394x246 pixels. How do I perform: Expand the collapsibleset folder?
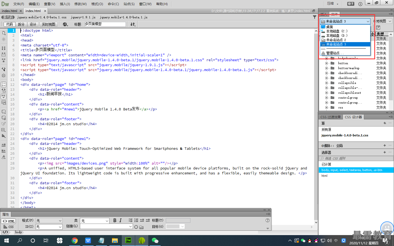(326, 93)
